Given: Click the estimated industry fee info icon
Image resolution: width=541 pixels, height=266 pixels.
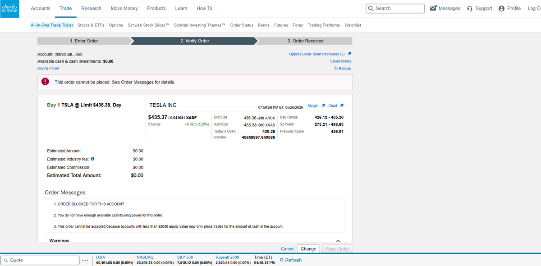Looking at the screenshot, I should point(92,159).
